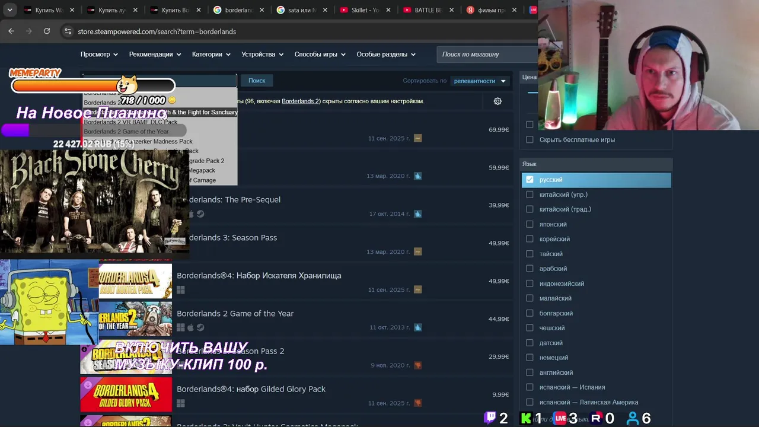Switch to the 'Купить лу' tab

point(112,10)
